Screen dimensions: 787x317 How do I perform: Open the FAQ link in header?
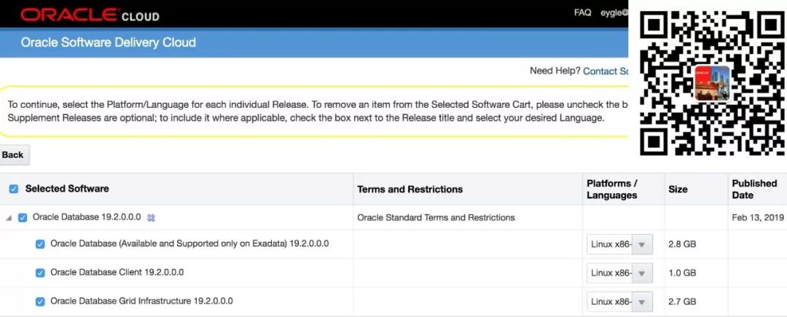(x=582, y=13)
